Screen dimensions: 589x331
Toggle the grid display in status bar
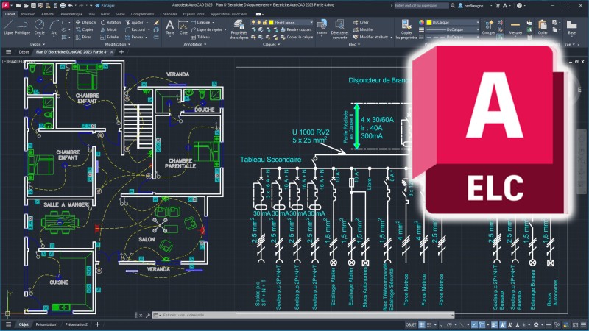pos(421,324)
